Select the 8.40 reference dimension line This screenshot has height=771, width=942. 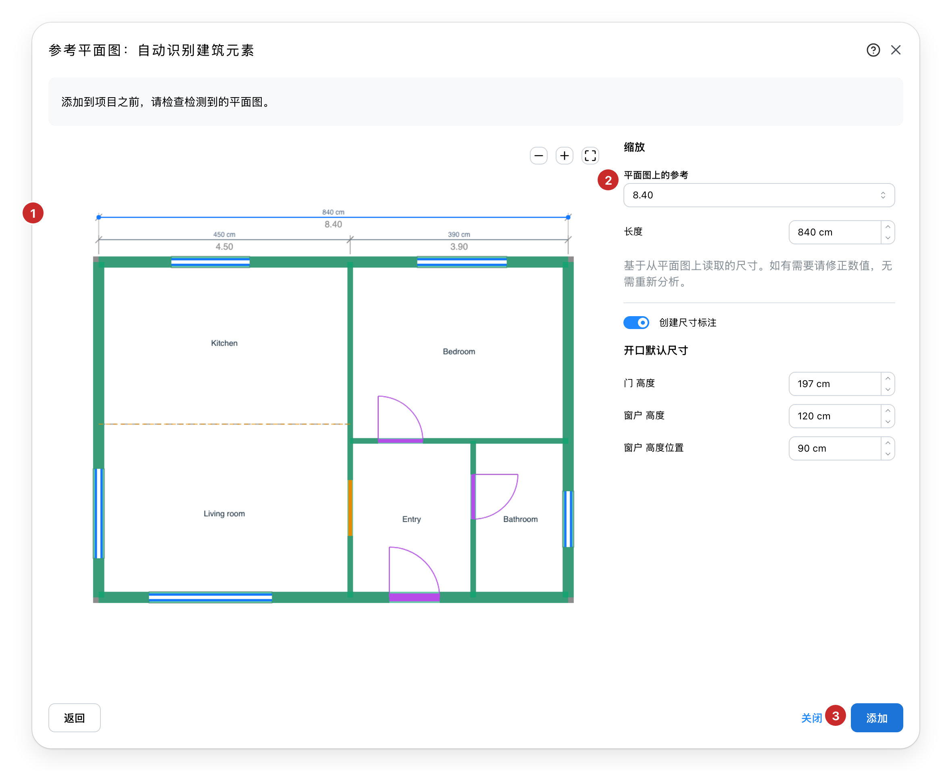click(x=333, y=217)
